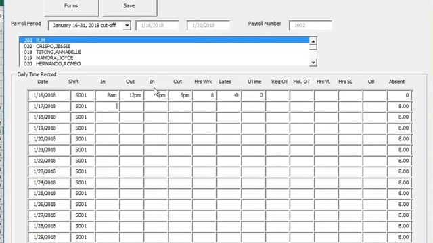Click Absent 8.00 cell for 1/25/2018
433x243 pixels.
[399, 194]
